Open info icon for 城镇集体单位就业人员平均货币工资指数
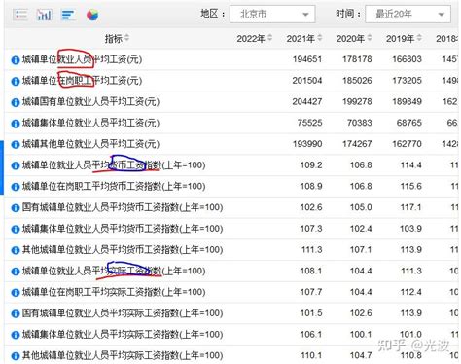Image resolution: width=461 pixels, height=364 pixels. [16, 230]
